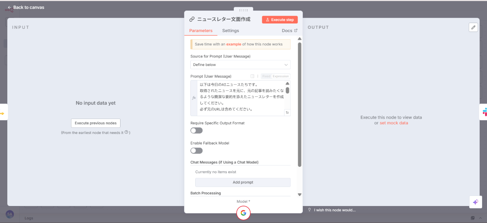Screen dimensions: 487x223
Task: Open the AI assistant sparkle button
Action: coord(475,202)
